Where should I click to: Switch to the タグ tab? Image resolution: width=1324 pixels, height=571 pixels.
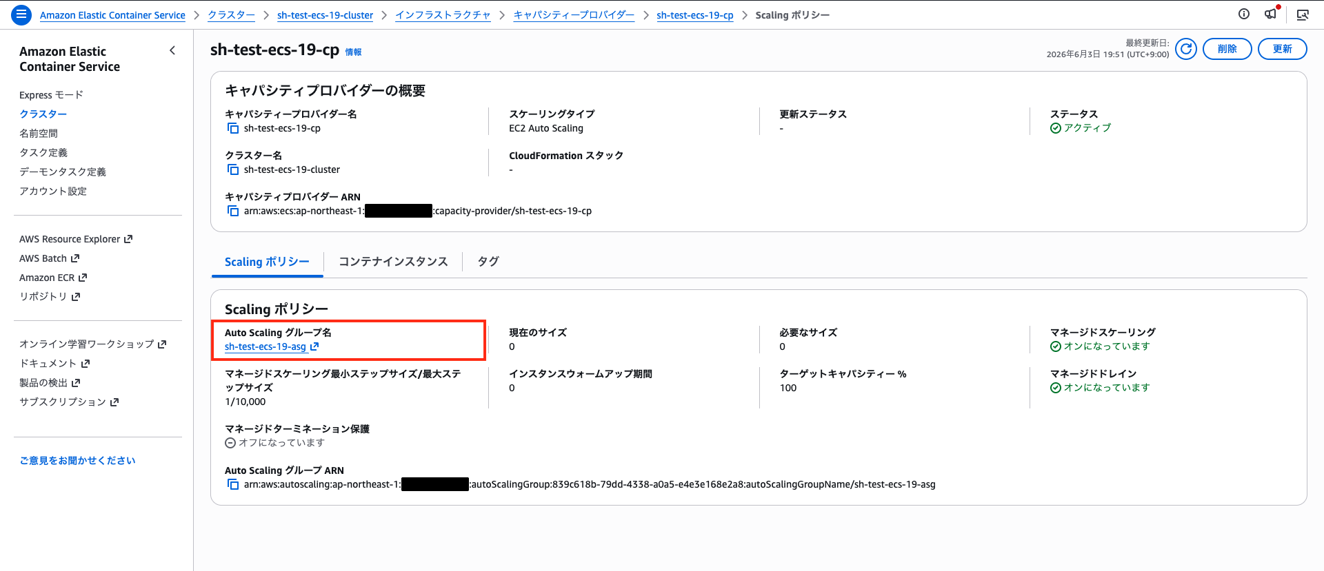pyautogui.click(x=488, y=262)
